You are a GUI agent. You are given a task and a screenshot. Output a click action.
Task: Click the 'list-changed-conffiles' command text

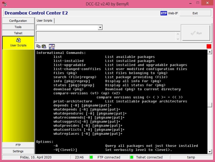pyautogui.click(x=77, y=69)
